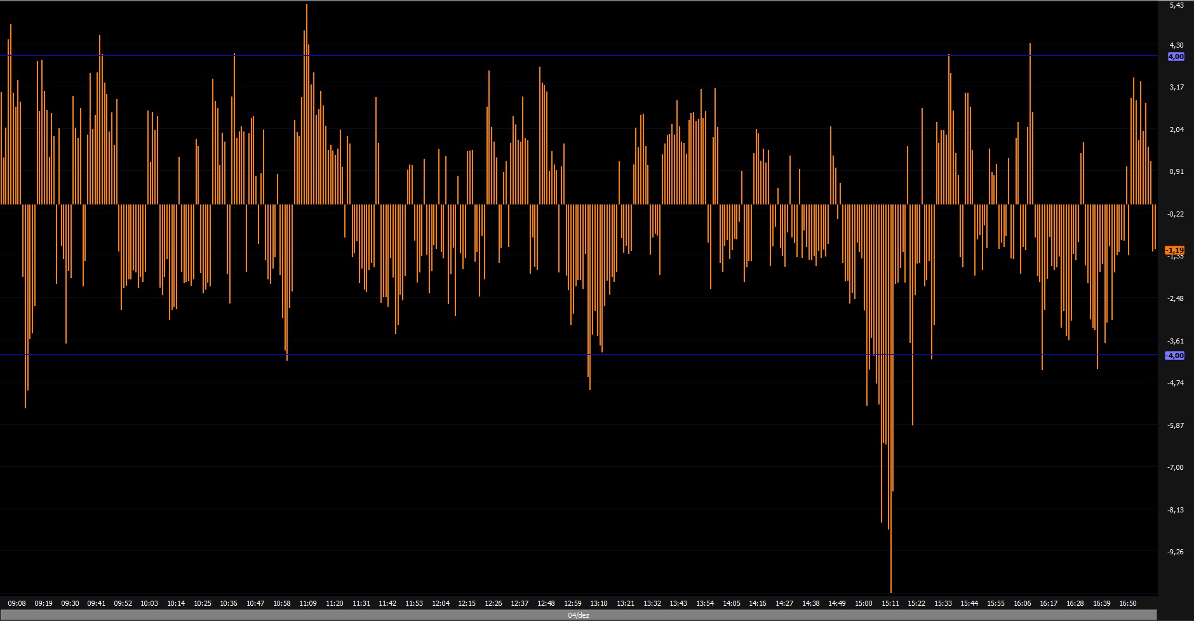Click the 09:30 time label

pyautogui.click(x=70, y=603)
